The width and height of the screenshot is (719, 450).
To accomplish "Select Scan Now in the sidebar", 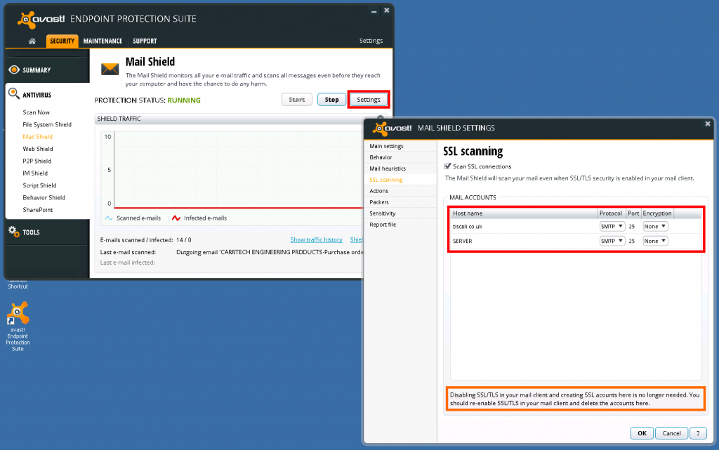I will coord(37,112).
